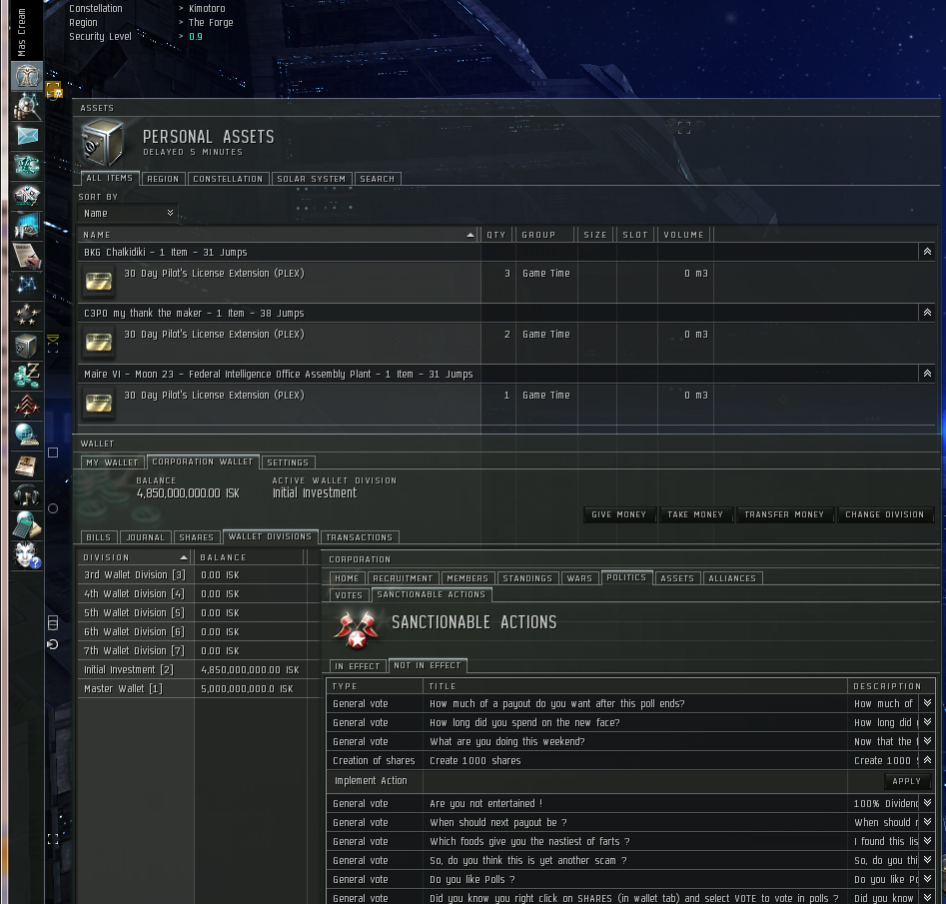The image size is (946, 904).
Task: Open the Character Sheet from the sidebar
Action: (x=27, y=76)
